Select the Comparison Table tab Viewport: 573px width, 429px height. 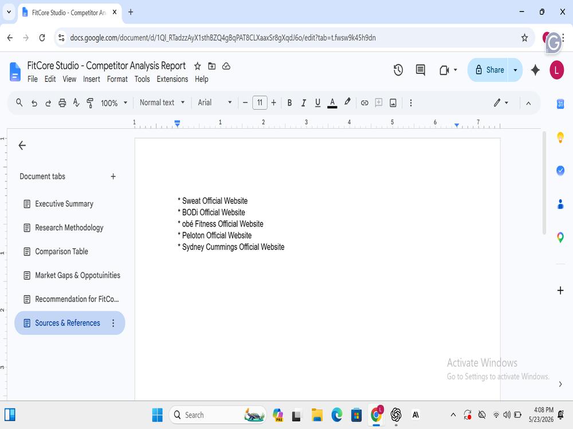(70, 251)
